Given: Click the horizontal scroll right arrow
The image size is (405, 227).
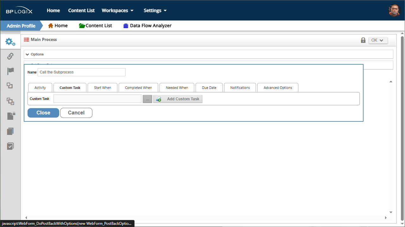Looking at the screenshot, I should tap(386, 218).
